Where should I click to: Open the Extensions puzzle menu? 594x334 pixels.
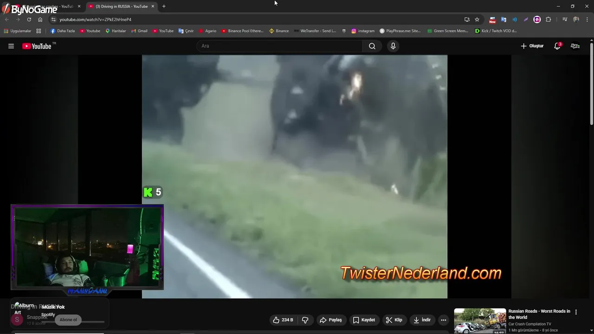[549, 19]
